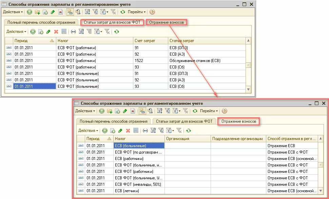329x199 pixels.
Task: Select cost account 1522 cell
Action: (x=151, y=61)
